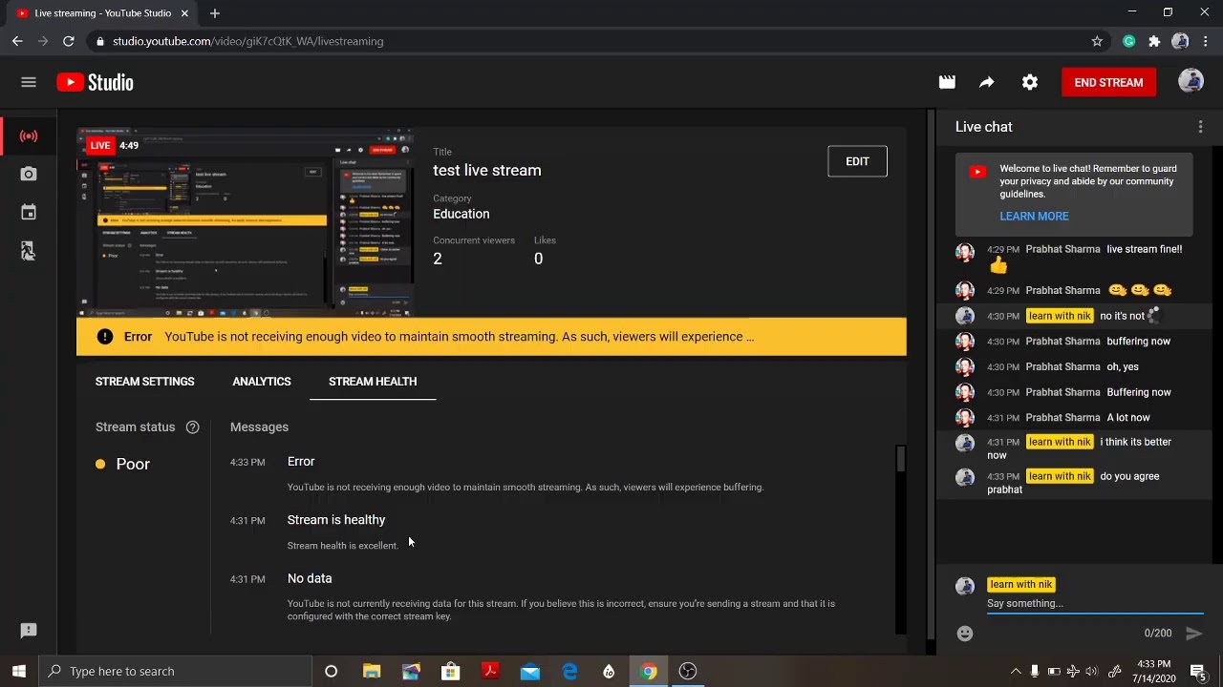
Task: Click the send message arrow in chat
Action: coord(1193,633)
